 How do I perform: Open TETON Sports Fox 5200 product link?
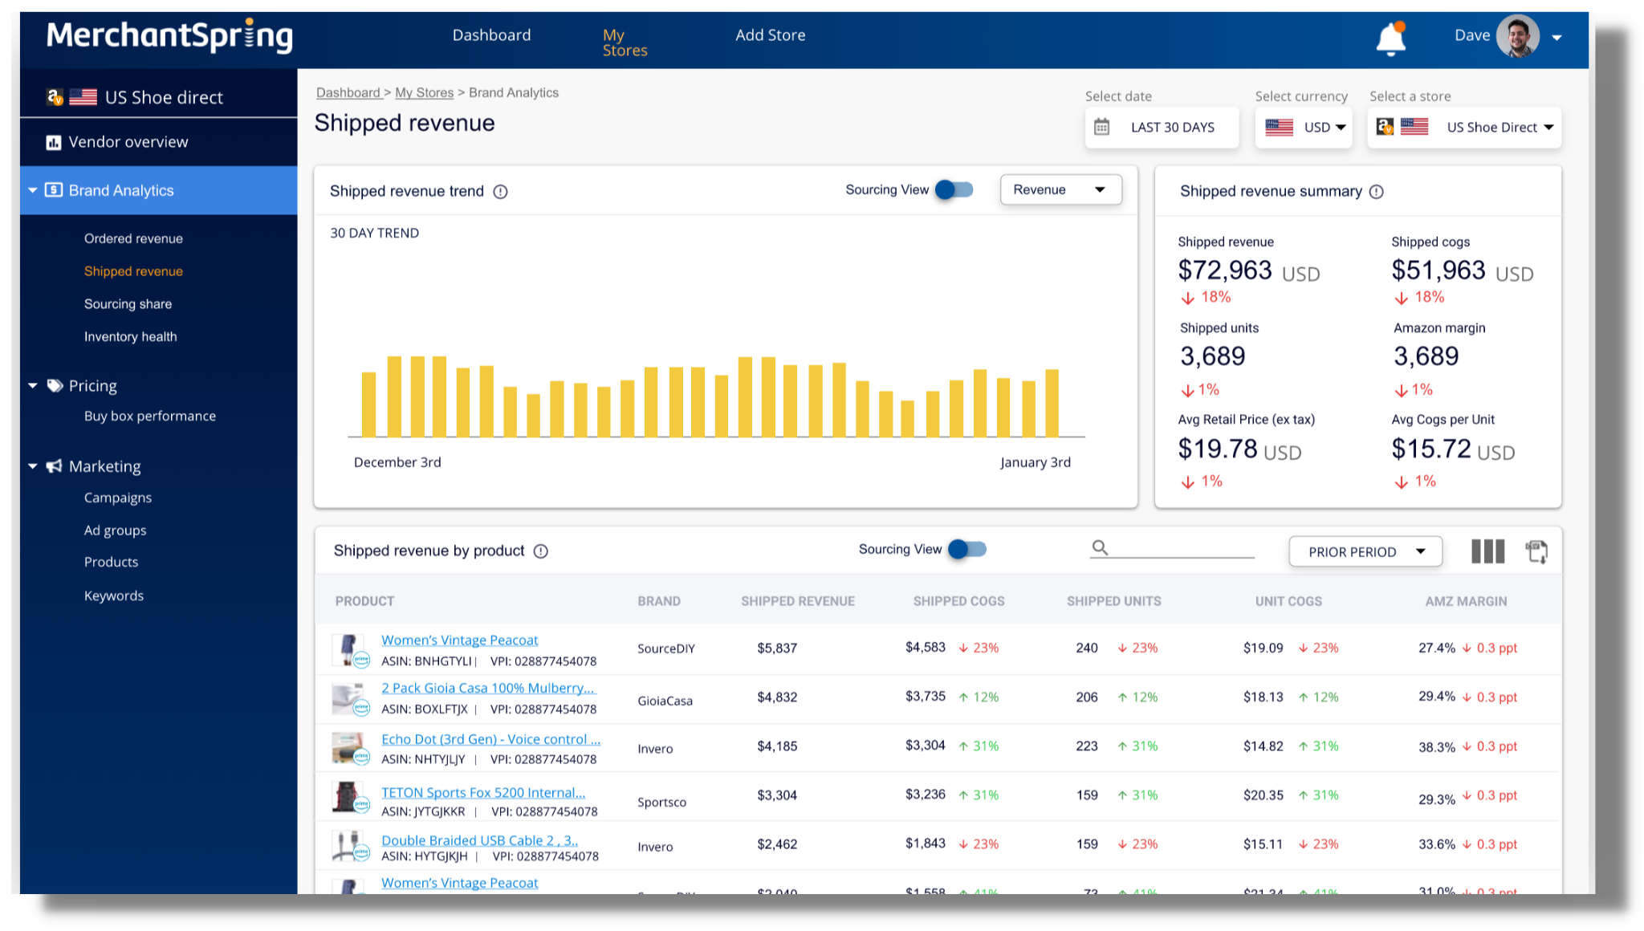coord(483,792)
